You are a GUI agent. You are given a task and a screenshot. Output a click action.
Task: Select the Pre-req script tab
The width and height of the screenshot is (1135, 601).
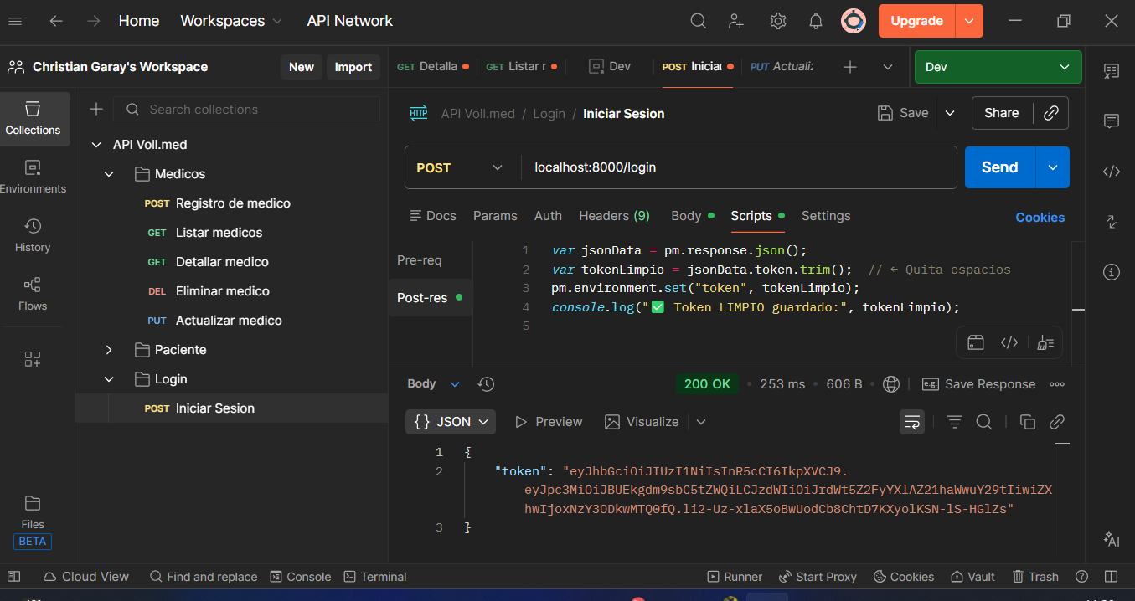(x=419, y=260)
